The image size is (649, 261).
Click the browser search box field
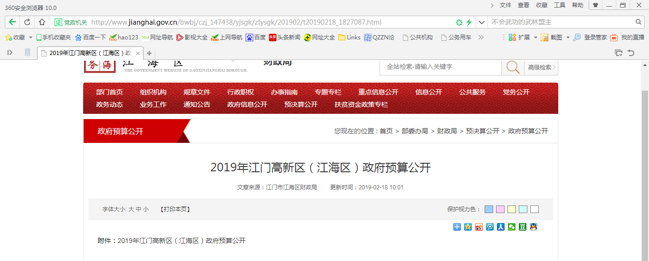[x=562, y=22]
